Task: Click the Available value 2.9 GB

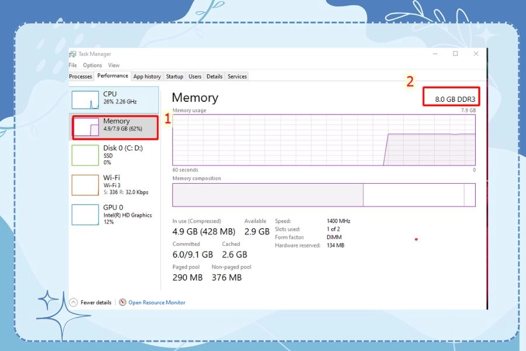Action: click(x=257, y=232)
